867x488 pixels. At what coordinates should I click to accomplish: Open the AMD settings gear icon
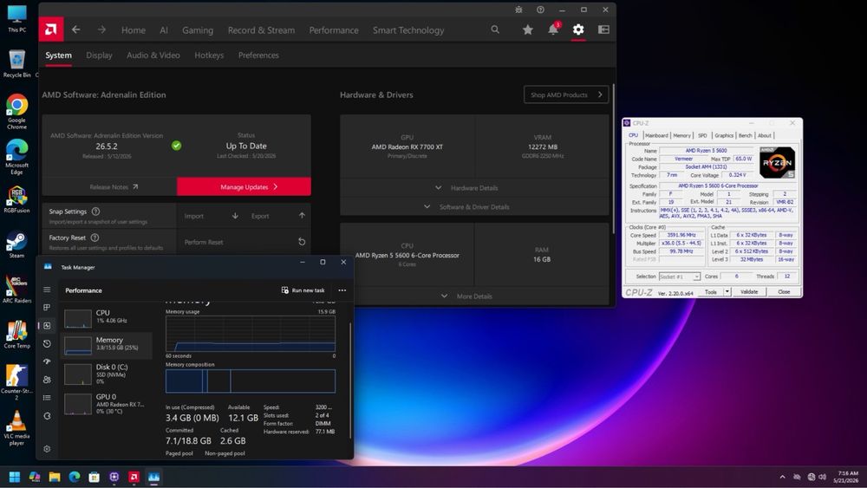pyautogui.click(x=578, y=29)
